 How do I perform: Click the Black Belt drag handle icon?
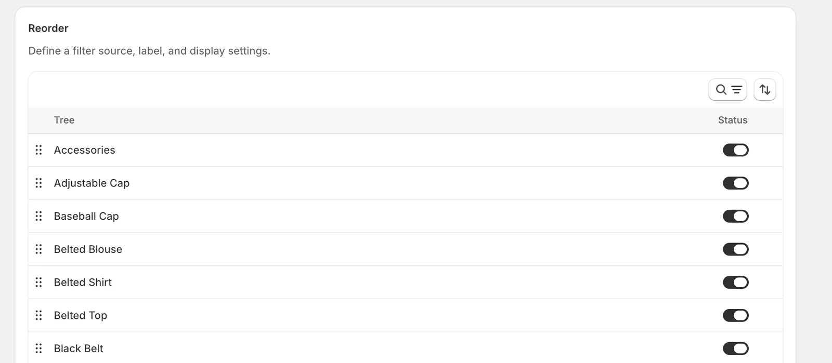[x=38, y=348]
